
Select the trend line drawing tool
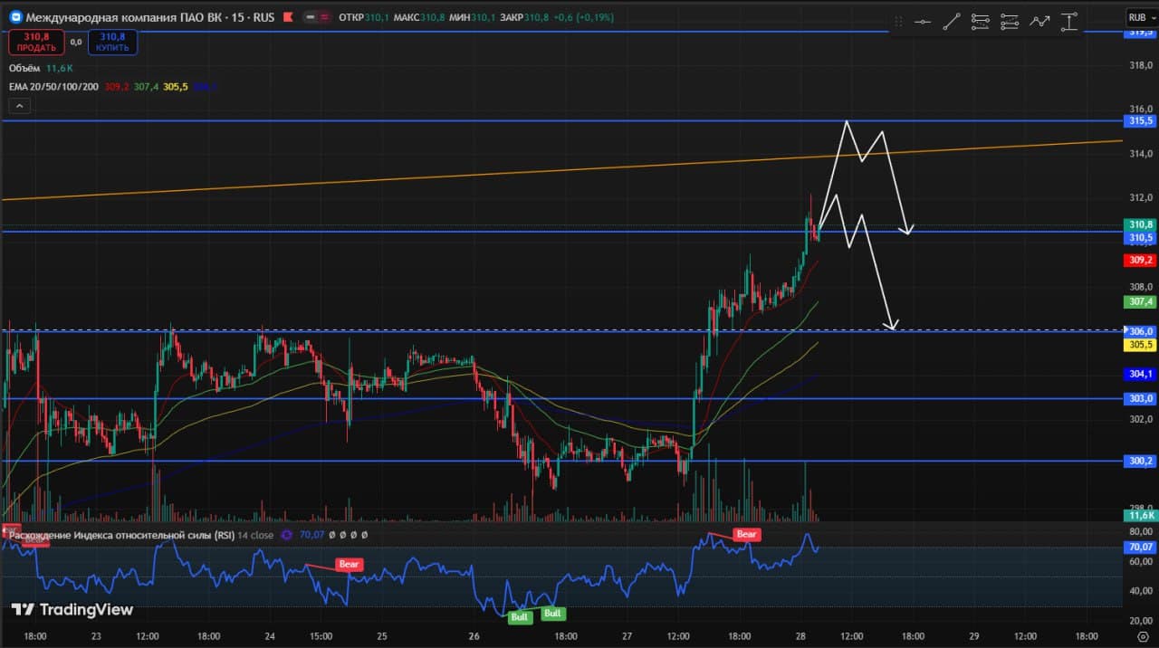tap(951, 22)
